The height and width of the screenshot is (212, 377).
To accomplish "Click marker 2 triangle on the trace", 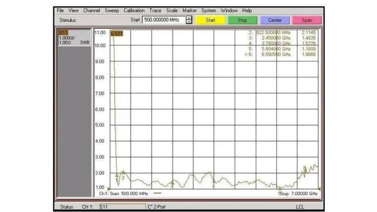I will (123, 173).
